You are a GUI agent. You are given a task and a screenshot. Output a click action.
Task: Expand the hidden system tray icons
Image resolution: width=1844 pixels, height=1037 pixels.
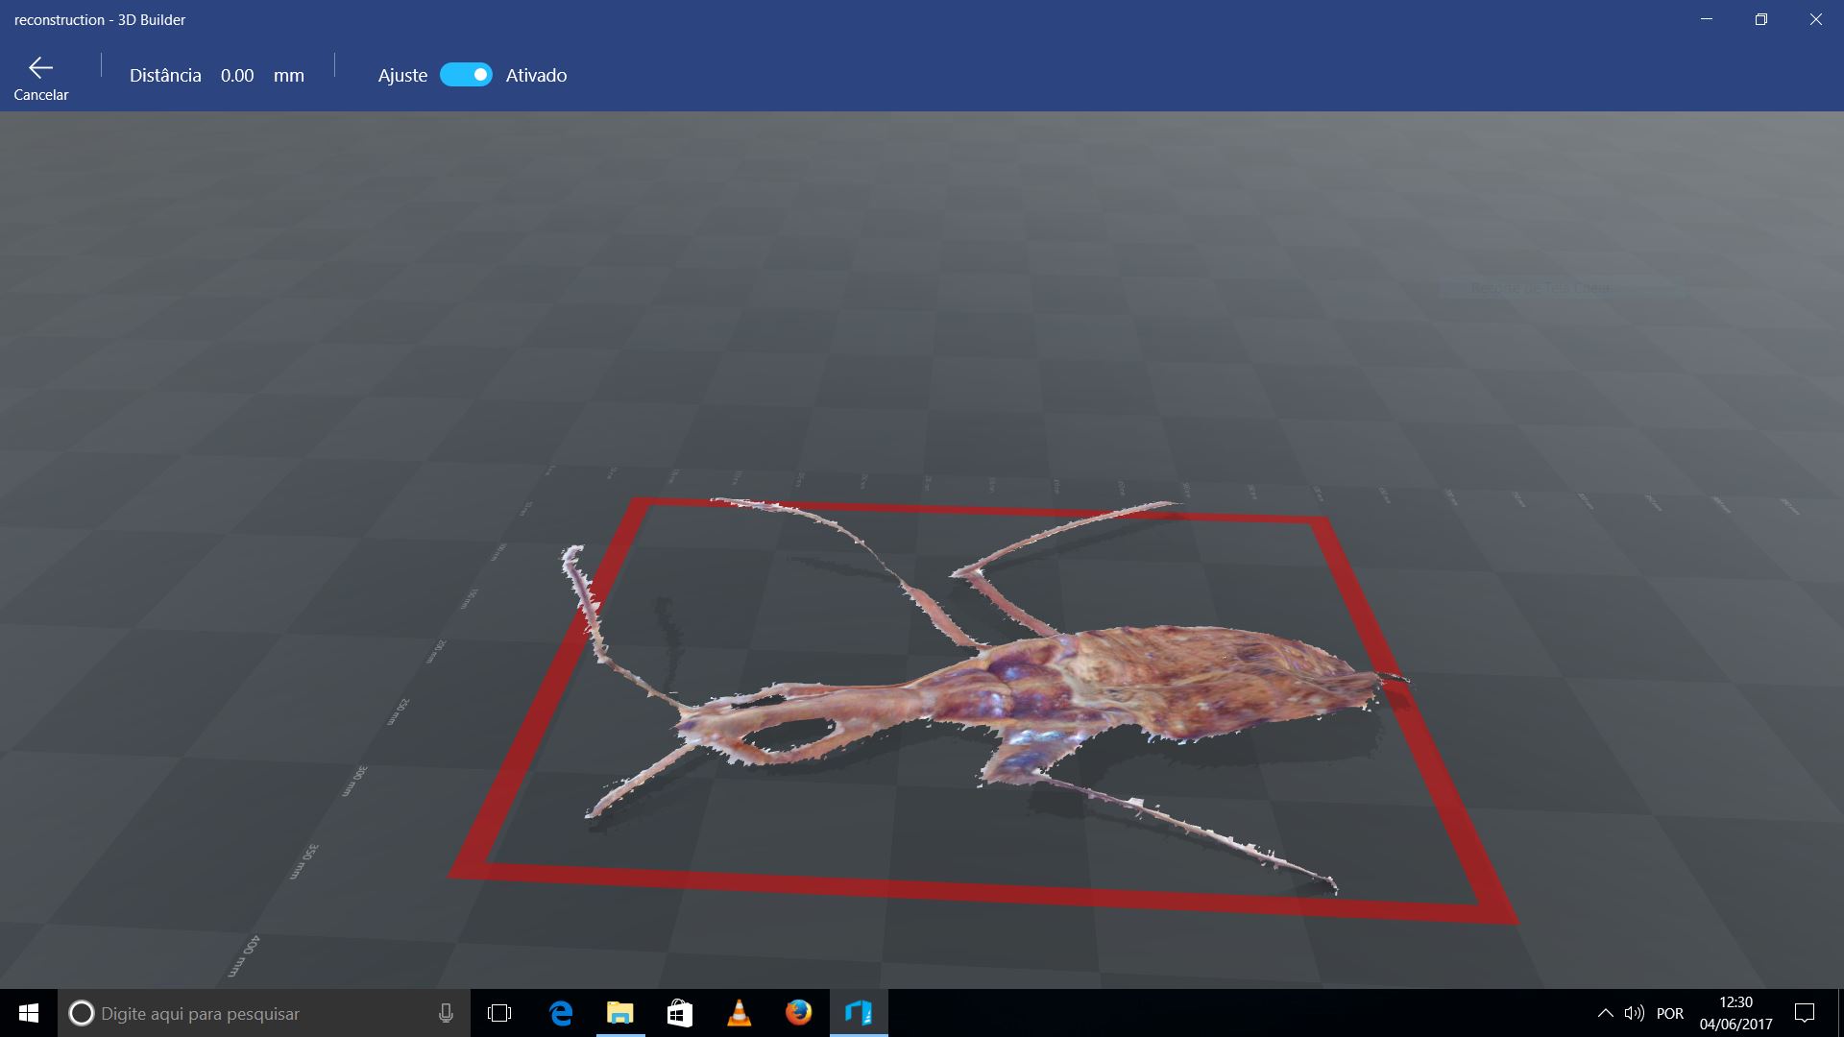point(1605,1013)
